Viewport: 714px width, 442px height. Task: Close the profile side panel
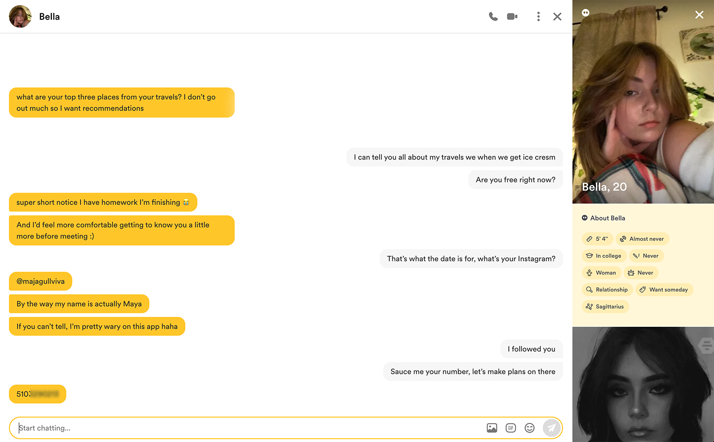[699, 15]
